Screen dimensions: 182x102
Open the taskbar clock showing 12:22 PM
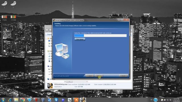coord(176,100)
